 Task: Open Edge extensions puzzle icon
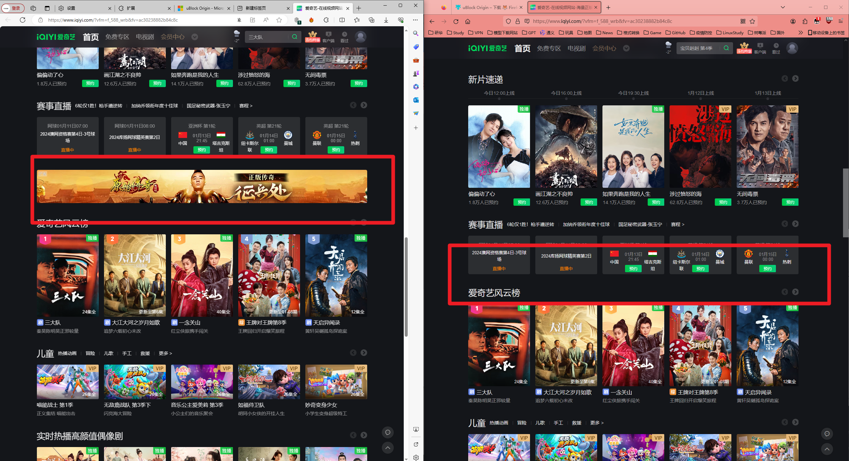point(326,20)
